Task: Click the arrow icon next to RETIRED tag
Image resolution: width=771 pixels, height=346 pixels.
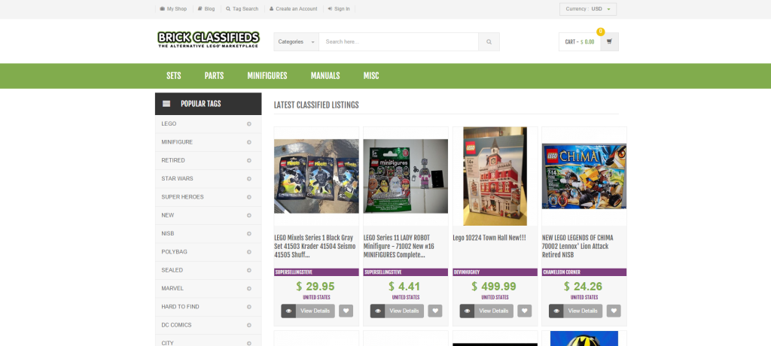Action: pyautogui.click(x=248, y=160)
